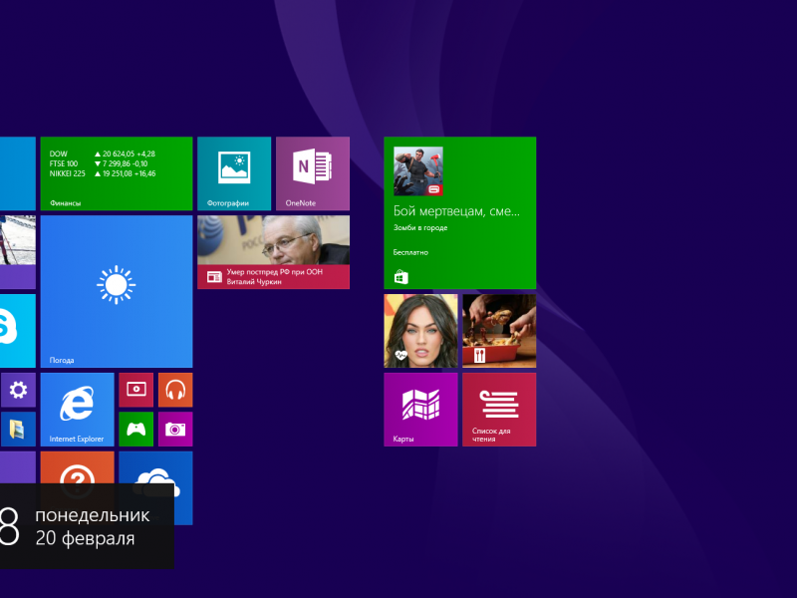Screen dimensions: 797x598
Task: Open the Store tile Бой мертвецам
Action: (x=460, y=212)
